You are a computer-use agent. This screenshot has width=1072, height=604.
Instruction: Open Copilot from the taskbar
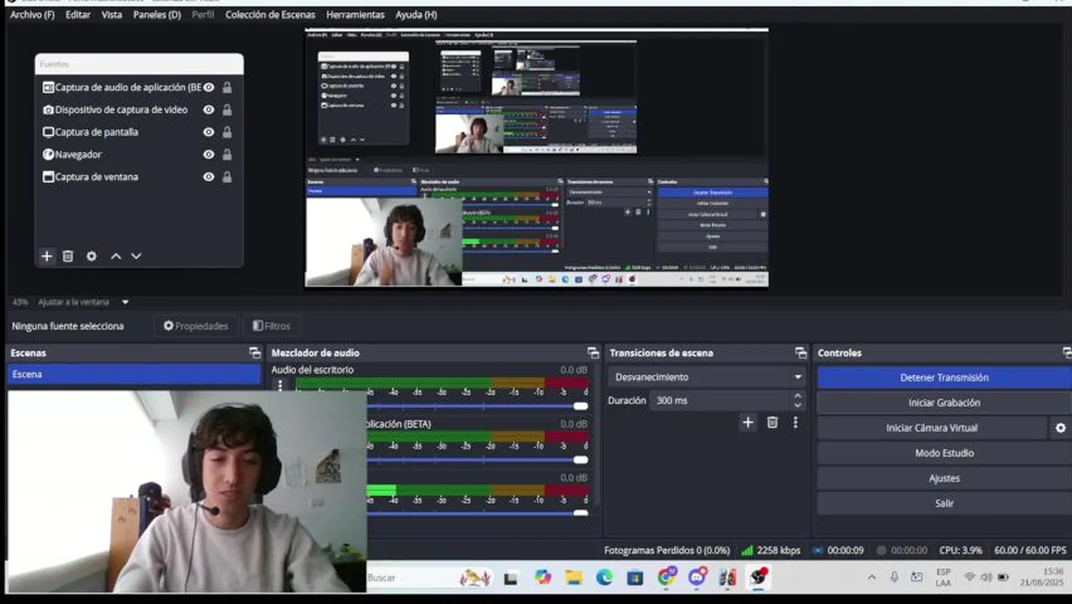tap(543, 577)
